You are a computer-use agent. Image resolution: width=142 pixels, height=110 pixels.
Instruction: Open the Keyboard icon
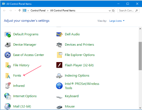coord(59,97)
